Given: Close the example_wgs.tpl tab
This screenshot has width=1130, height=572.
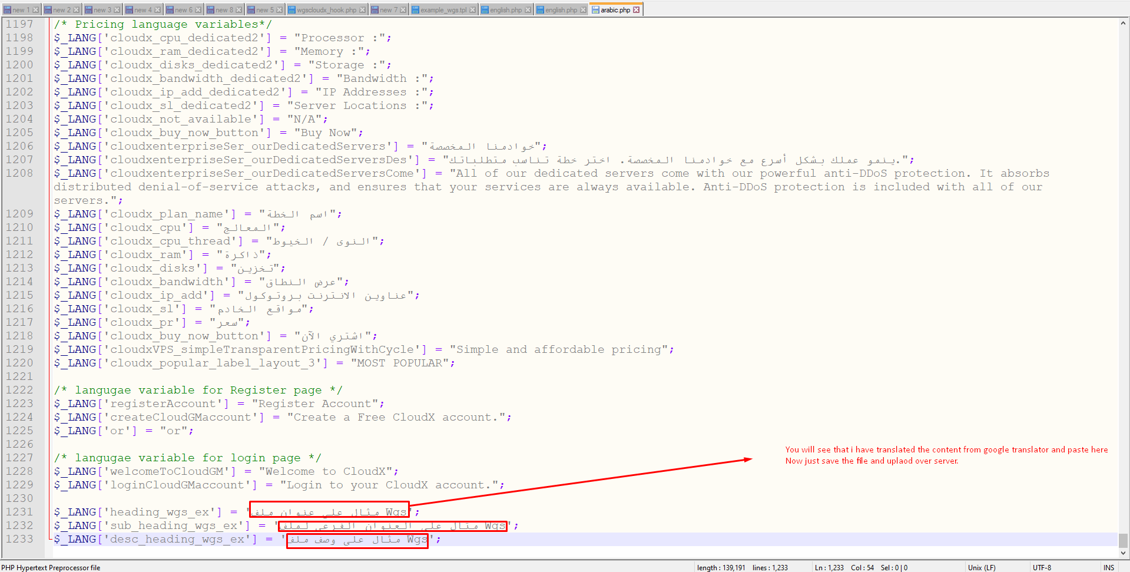Looking at the screenshot, I should pos(472,10).
